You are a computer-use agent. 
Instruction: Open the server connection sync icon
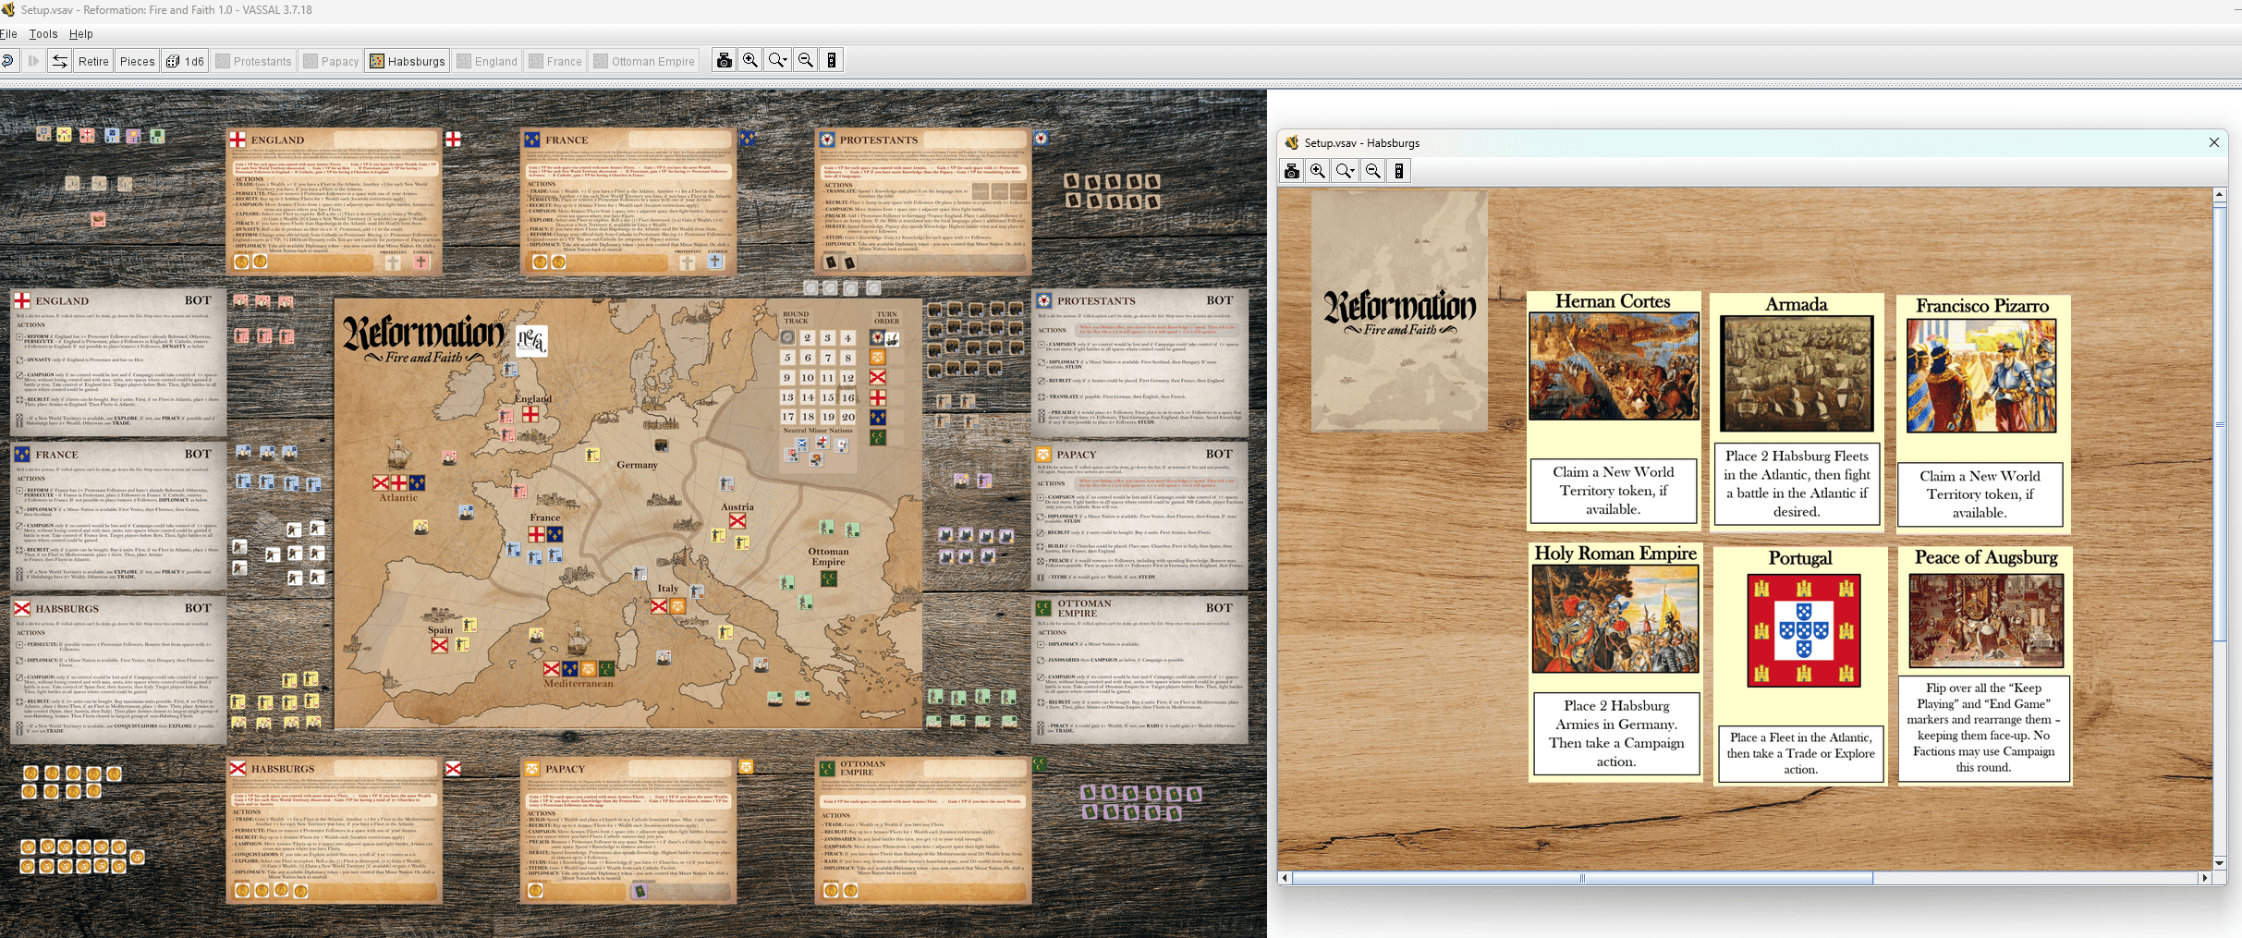(58, 60)
